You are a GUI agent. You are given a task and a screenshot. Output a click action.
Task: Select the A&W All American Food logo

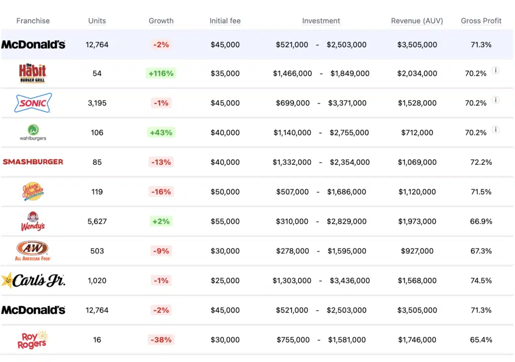point(33,251)
